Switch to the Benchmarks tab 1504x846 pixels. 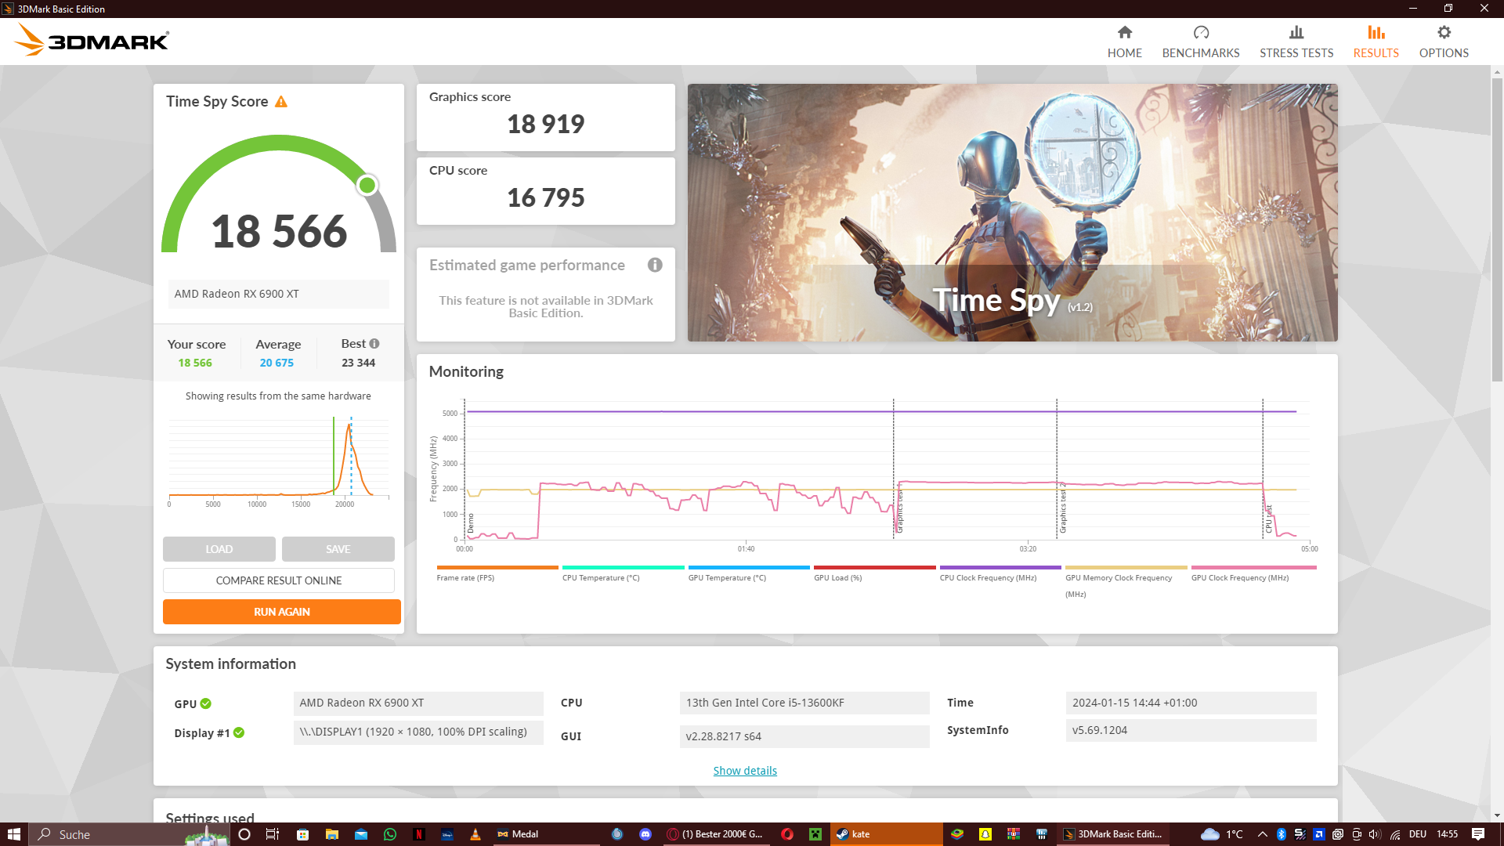[1201, 41]
